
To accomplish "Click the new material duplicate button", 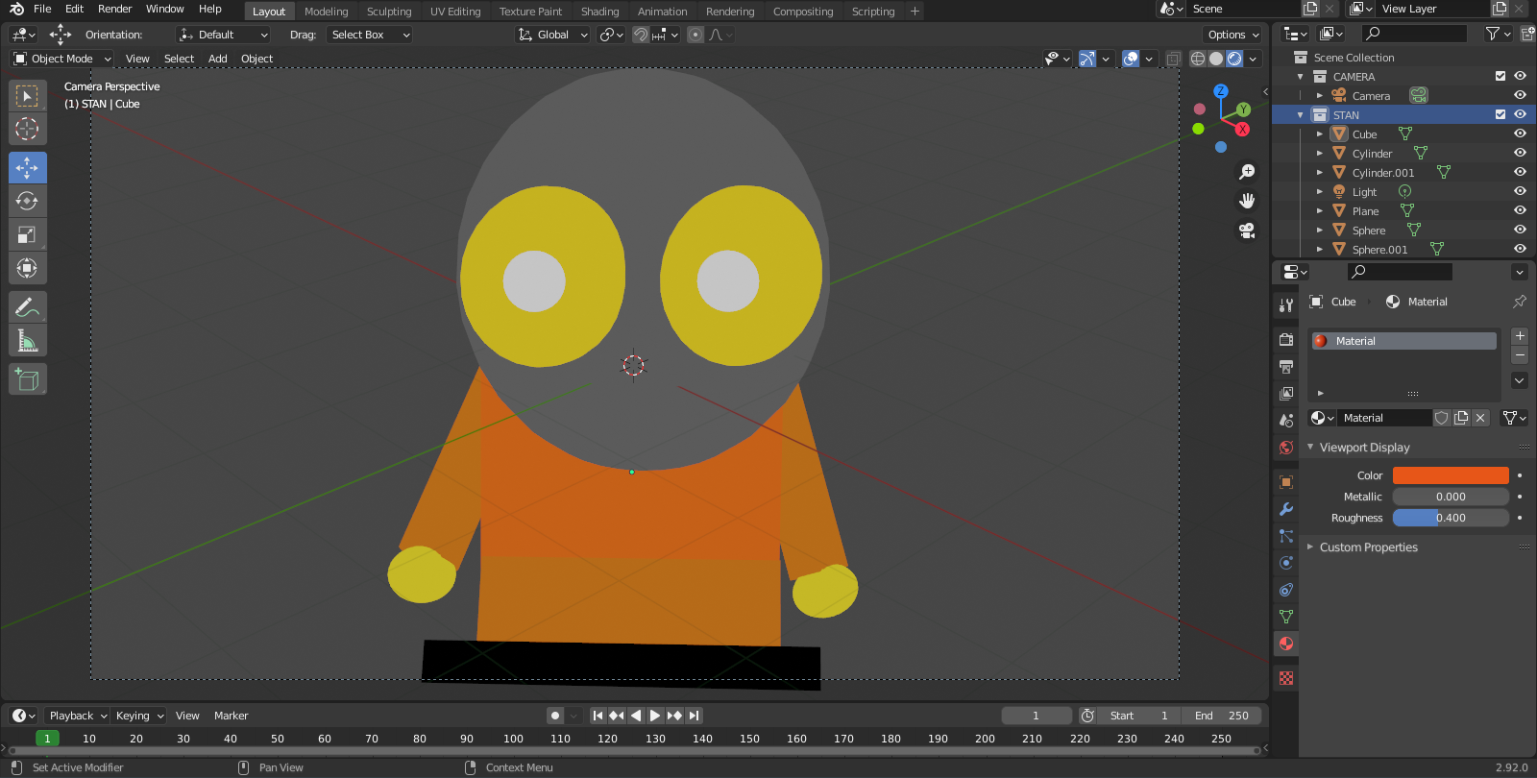I will [x=1461, y=418].
